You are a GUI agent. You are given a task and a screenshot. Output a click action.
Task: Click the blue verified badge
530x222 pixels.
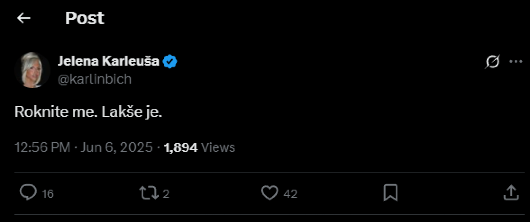(x=170, y=61)
